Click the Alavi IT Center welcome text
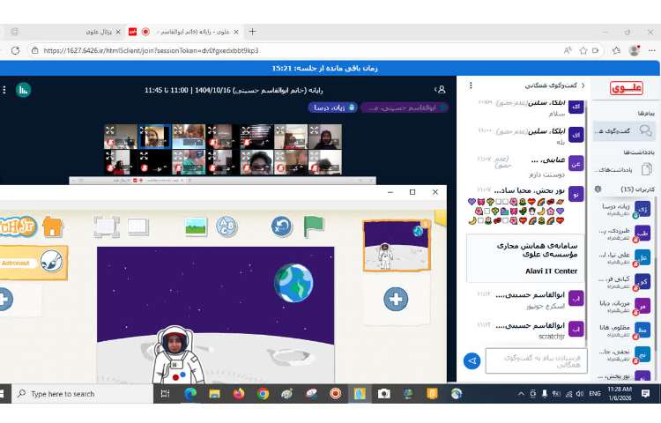The width and height of the screenshot is (661, 423). point(551,271)
